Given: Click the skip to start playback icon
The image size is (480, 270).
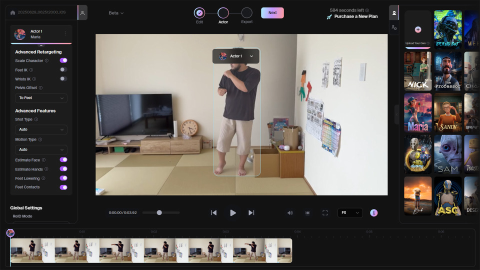Looking at the screenshot, I should [213, 212].
